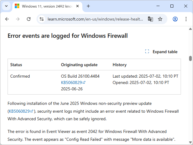Click scrollbar up arrow
193x145 pixels.
[x=190, y=29]
